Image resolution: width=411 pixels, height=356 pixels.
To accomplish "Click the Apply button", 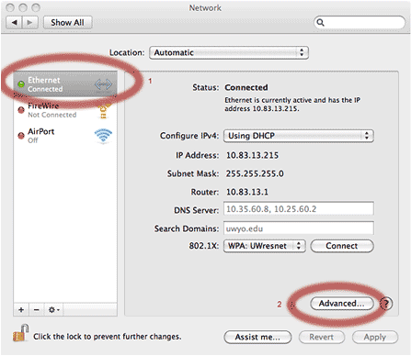I will 375,337.
